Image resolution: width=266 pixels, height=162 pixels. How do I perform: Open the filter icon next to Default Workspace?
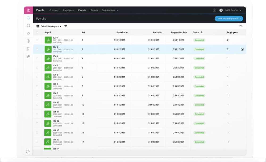[x=66, y=26]
